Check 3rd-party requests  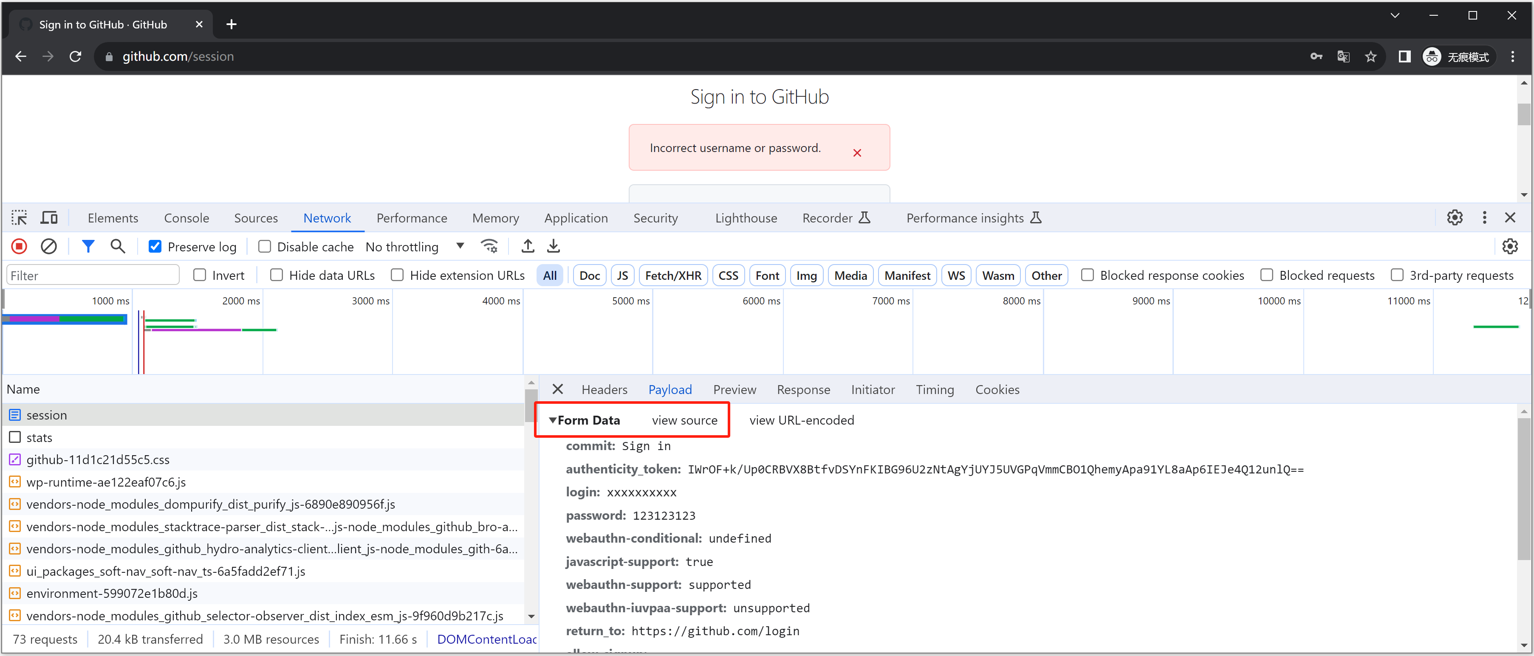coord(1397,275)
